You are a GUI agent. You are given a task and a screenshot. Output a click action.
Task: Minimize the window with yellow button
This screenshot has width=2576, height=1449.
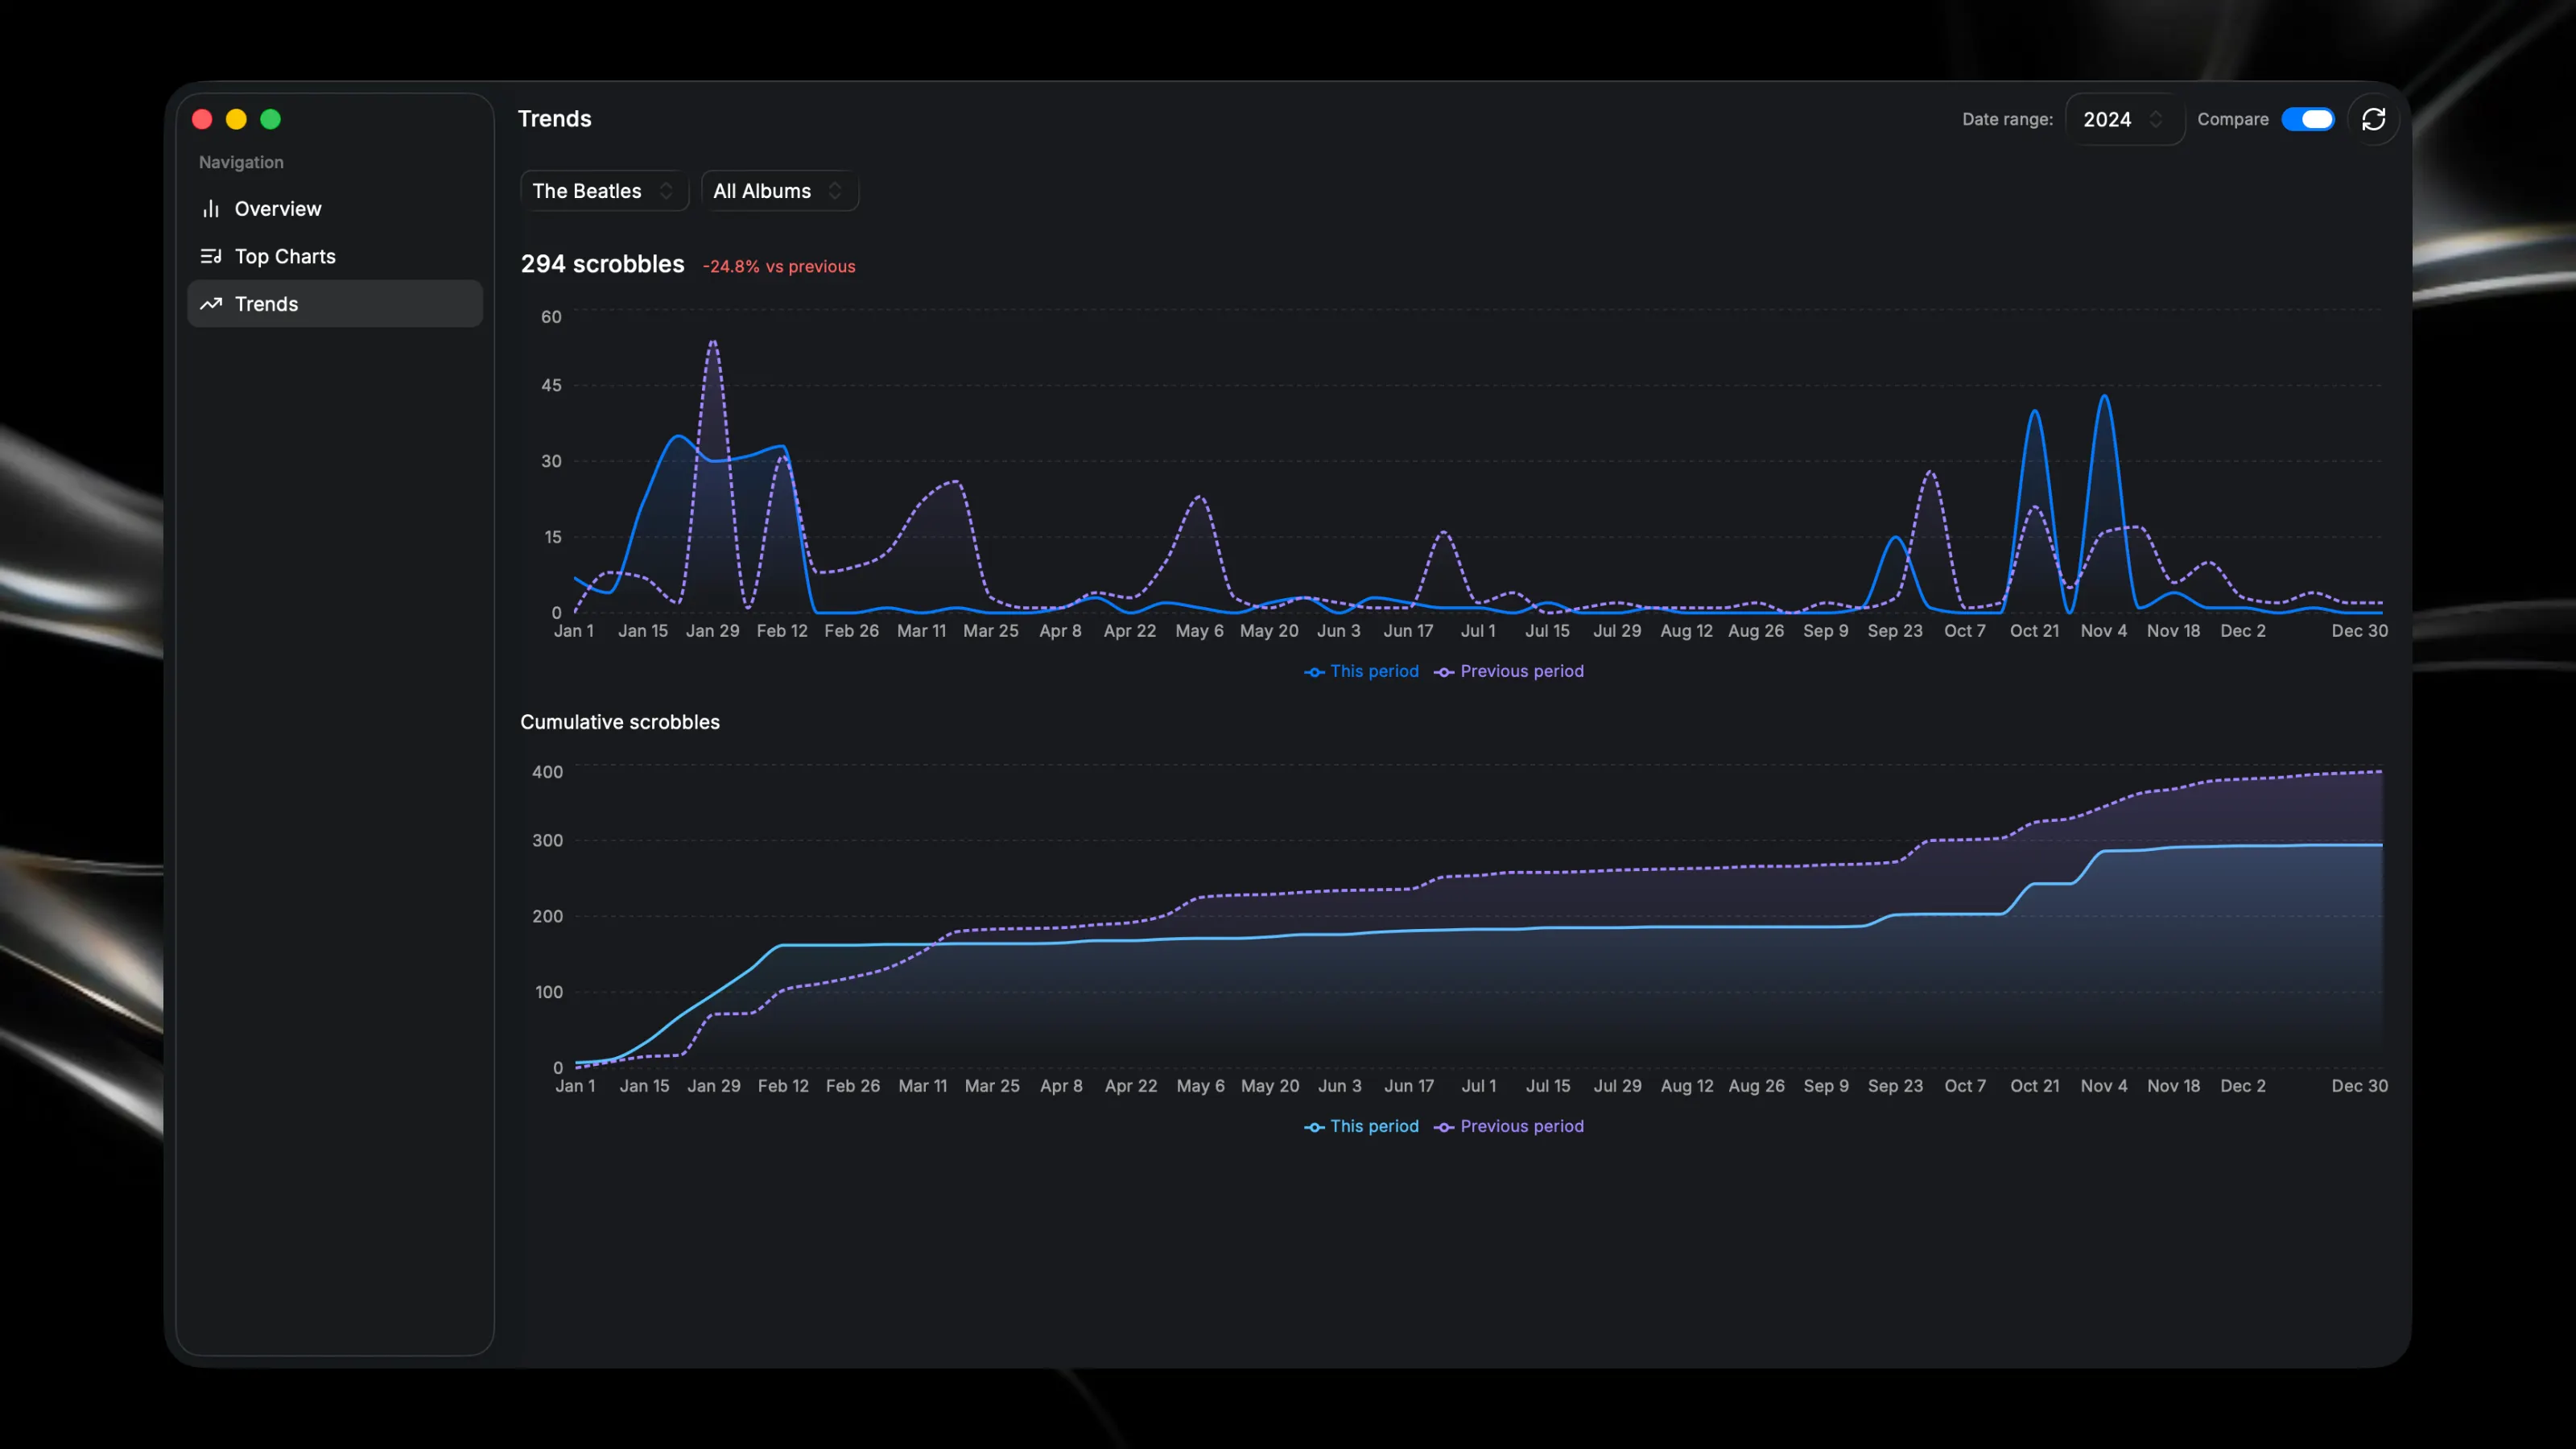click(x=236, y=119)
